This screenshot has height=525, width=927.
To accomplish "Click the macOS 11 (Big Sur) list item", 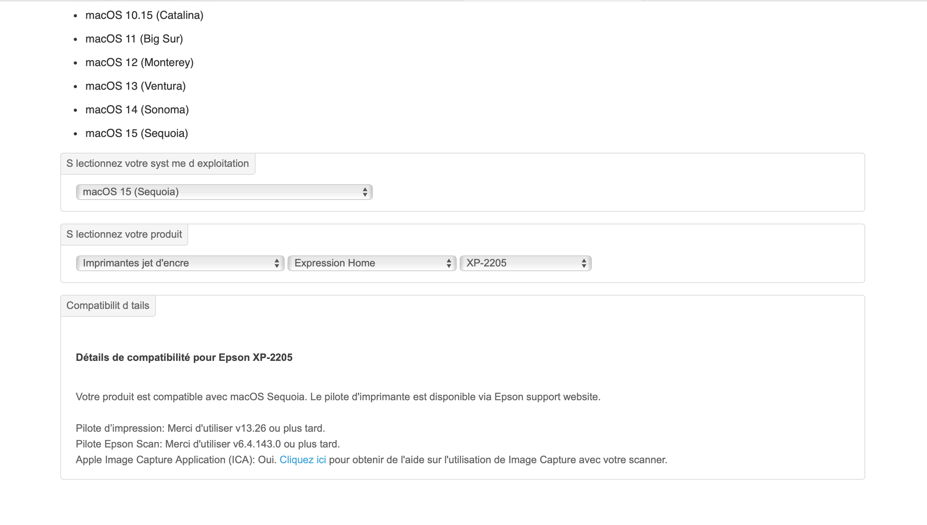I will pos(134,39).
